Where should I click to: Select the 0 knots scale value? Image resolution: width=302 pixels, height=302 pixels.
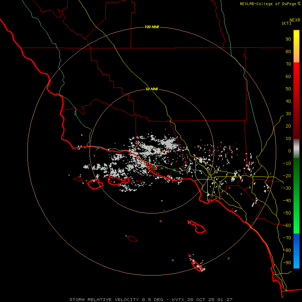point(290,151)
